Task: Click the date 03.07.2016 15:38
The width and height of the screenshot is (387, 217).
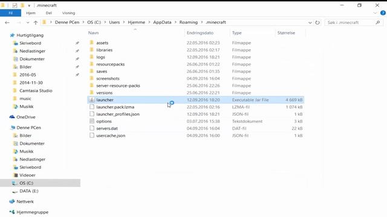Action: (x=203, y=121)
